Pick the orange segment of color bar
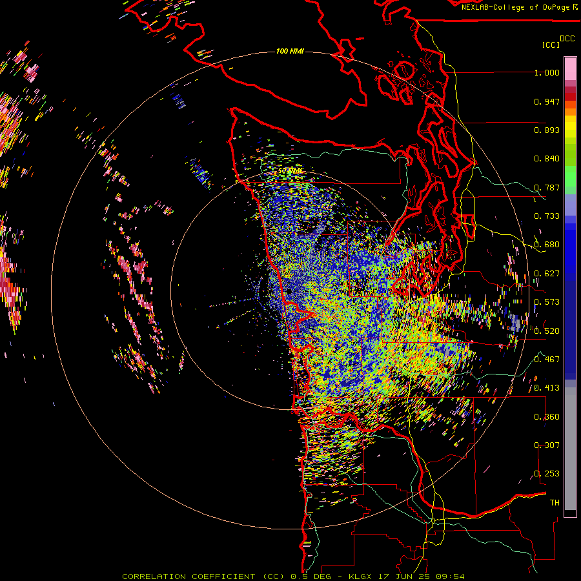The image size is (581, 581). click(x=570, y=108)
